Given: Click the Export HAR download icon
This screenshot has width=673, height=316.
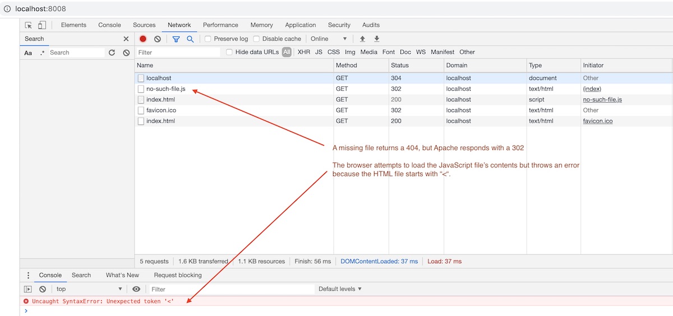Looking at the screenshot, I should click(x=377, y=39).
